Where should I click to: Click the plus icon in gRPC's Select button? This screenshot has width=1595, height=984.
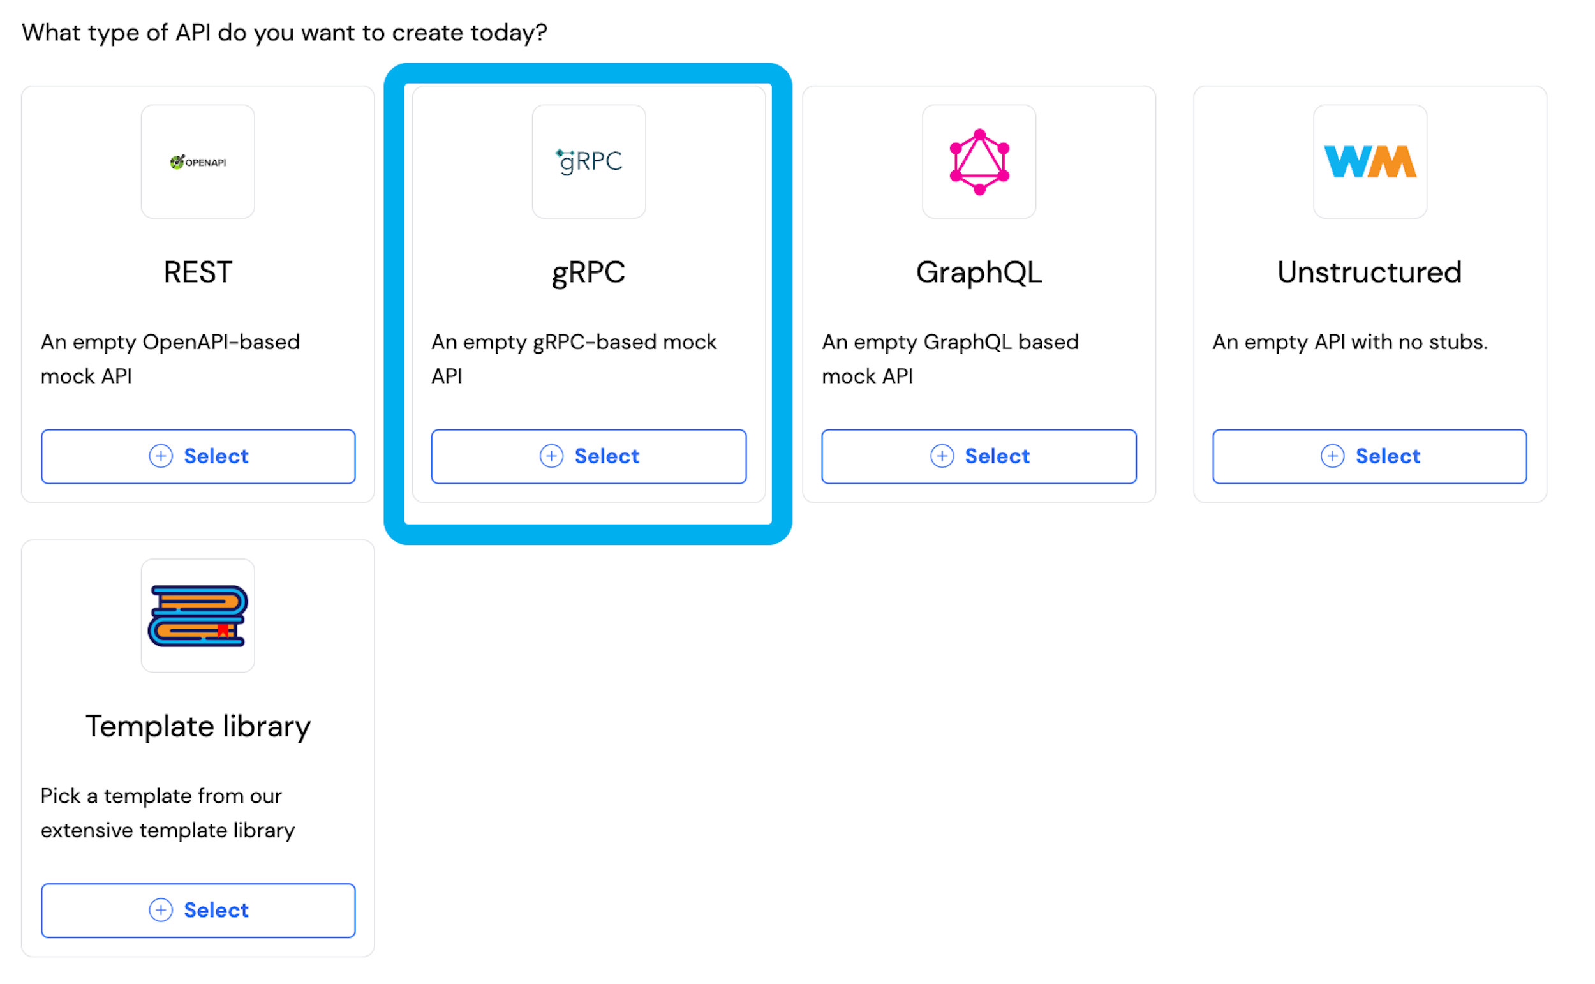point(552,456)
